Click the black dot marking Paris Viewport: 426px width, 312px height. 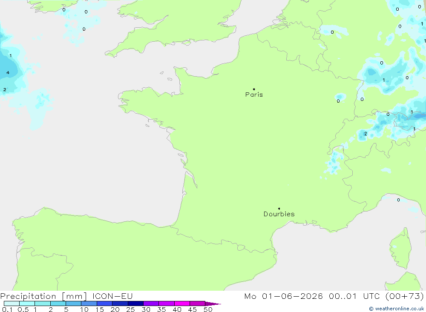pyautogui.click(x=254, y=89)
